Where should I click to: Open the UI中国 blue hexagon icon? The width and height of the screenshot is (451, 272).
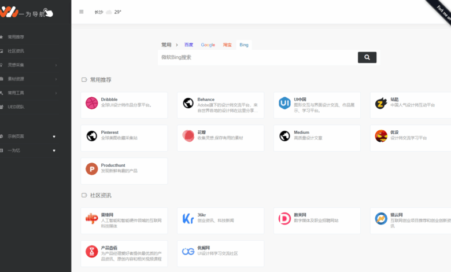(x=284, y=103)
